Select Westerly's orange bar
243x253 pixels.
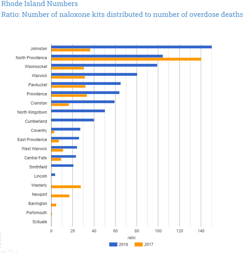point(66,187)
